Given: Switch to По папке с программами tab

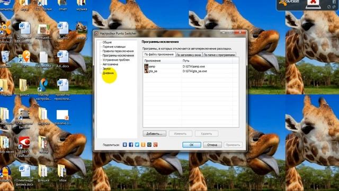Looking at the screenshot, I should pyautogui.click(x=219, y=55).
